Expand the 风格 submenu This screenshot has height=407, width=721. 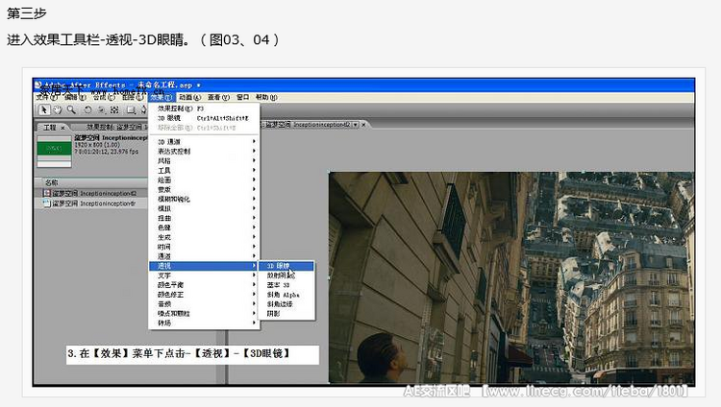204,160
